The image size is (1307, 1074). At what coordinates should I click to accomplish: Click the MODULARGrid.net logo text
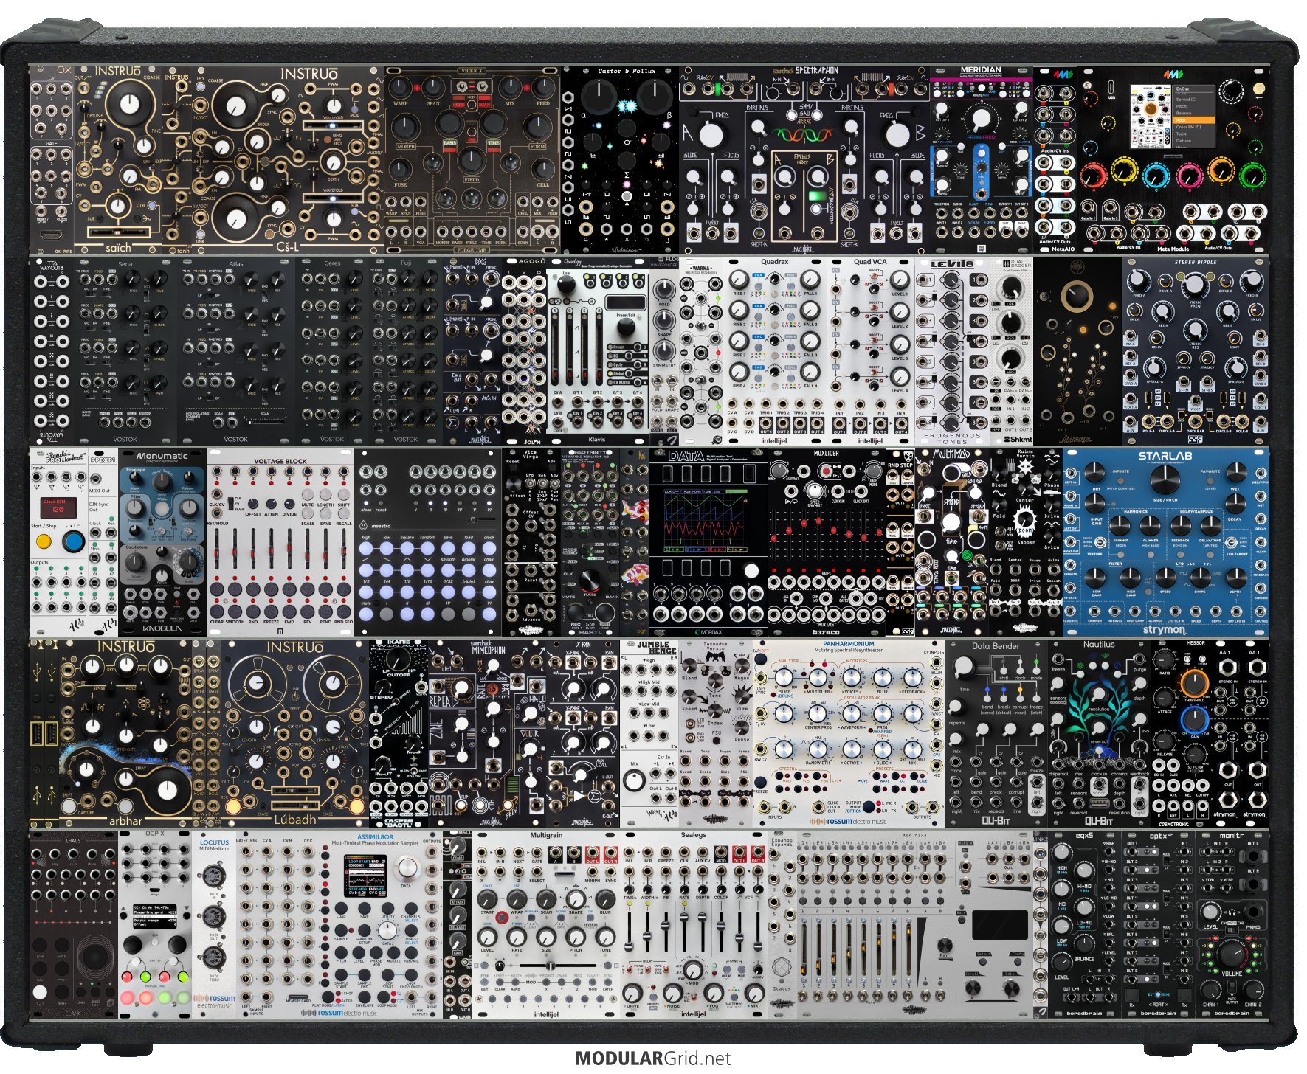pyautogui.click(x=653, y=1059)
